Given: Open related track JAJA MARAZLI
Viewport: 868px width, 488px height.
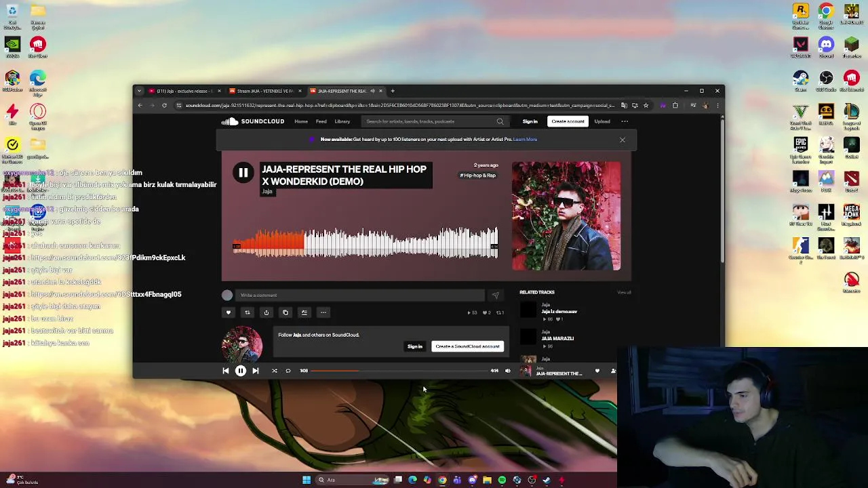Looking at the screenshot, I should [557, 338].
